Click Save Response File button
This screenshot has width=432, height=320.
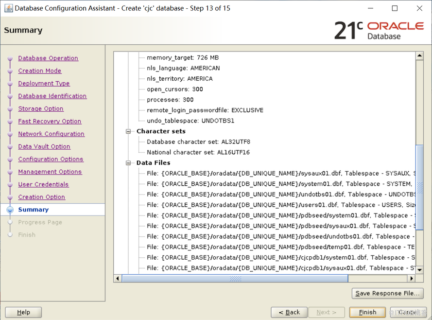[x=387, y=293]
